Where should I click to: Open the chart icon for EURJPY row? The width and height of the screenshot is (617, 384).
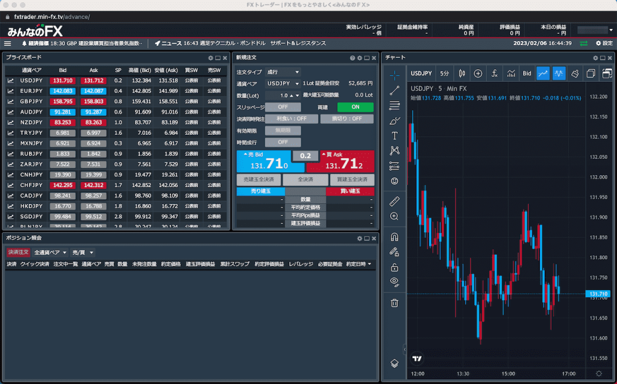[x=11, y=91]
